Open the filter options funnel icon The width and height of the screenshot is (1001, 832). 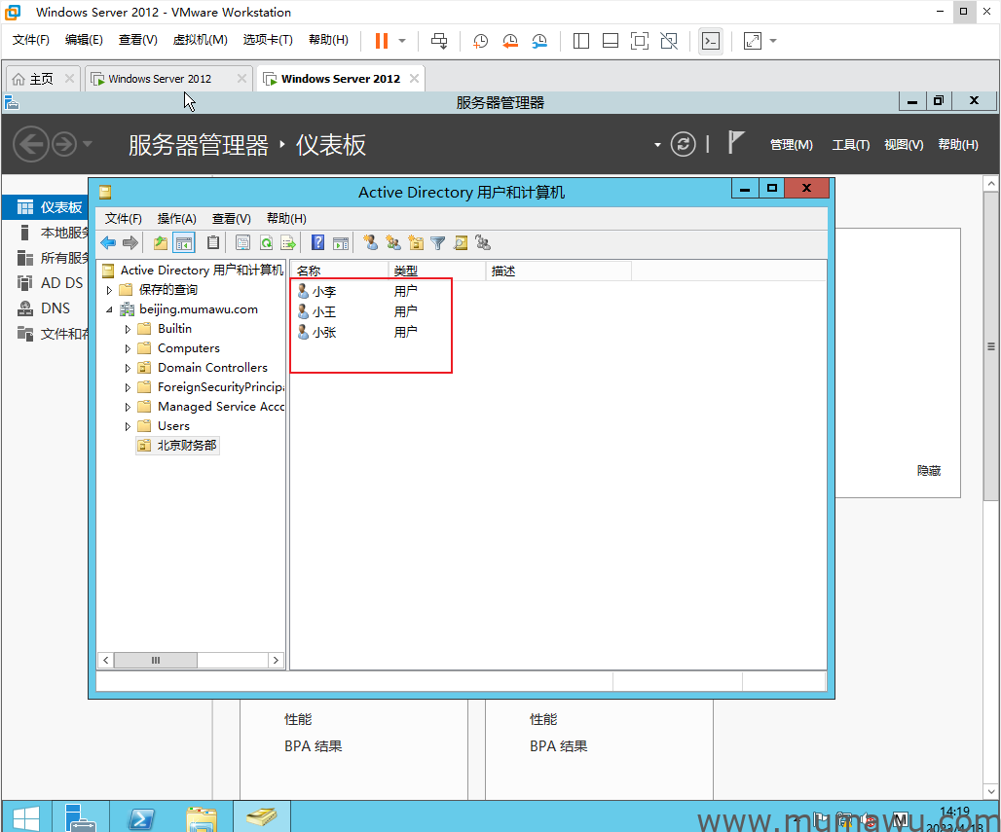[438, 243]
